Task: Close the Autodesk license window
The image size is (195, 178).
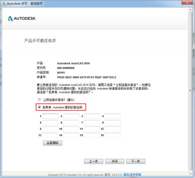Action: (187, 2)
